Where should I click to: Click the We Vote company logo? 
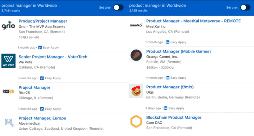8,61
